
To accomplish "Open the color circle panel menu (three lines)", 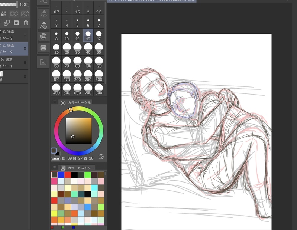I will [x=55, y=101].
